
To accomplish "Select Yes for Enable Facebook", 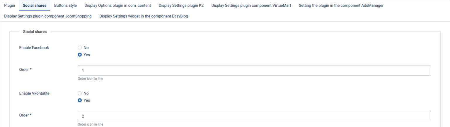I will (80, 55).
